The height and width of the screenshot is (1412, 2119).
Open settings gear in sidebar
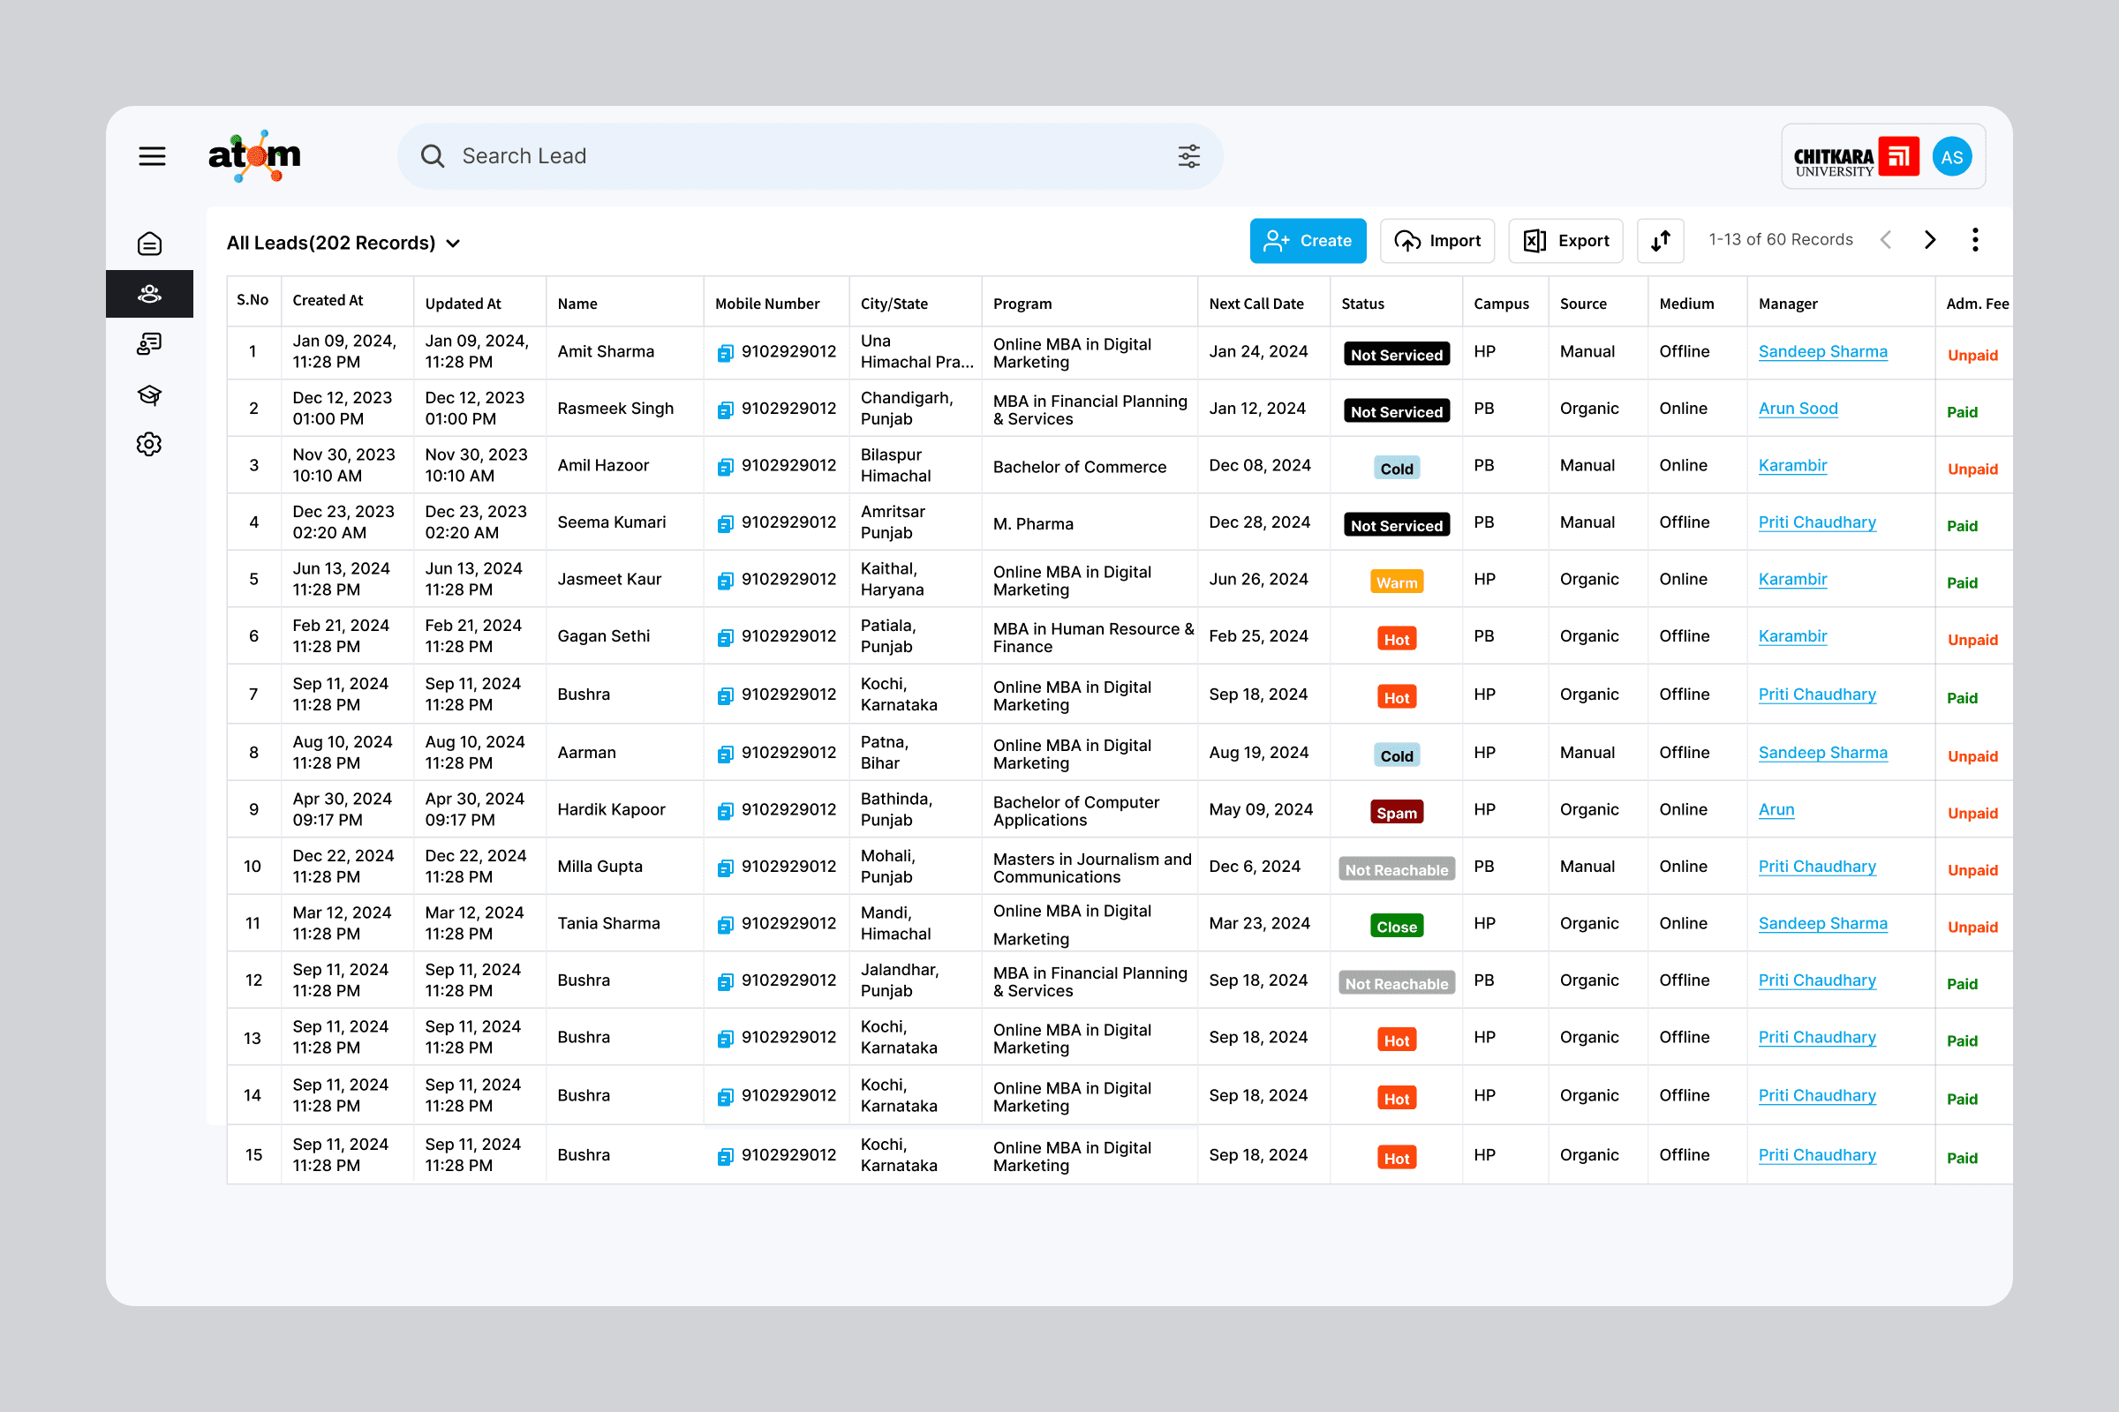click(149, 444)
